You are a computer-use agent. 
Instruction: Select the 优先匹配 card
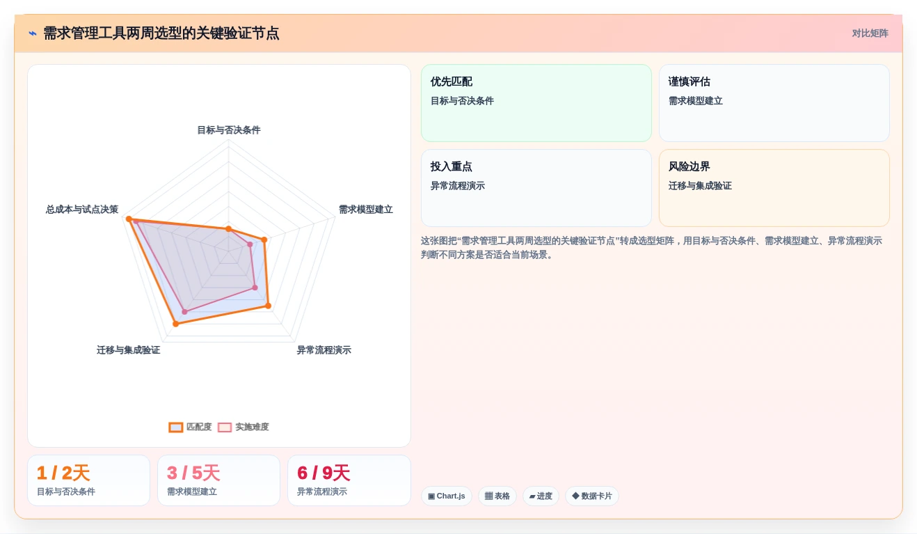536,103
